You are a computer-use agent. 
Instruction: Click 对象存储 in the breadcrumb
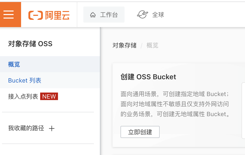(125, 45)
